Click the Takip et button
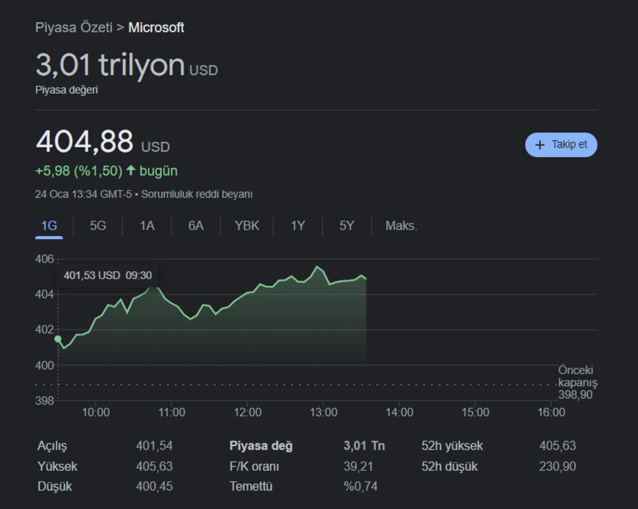The image size is (638, 509). tap(561, 145)
